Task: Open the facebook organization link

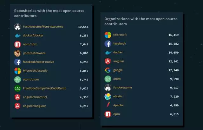Action: coord(120,43)
